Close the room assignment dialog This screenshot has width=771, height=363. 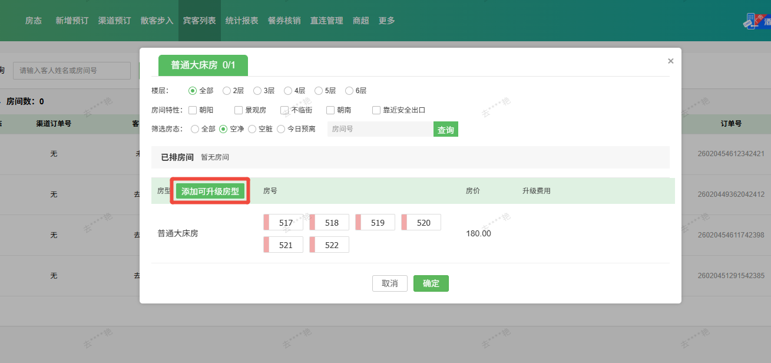point(670,61)
